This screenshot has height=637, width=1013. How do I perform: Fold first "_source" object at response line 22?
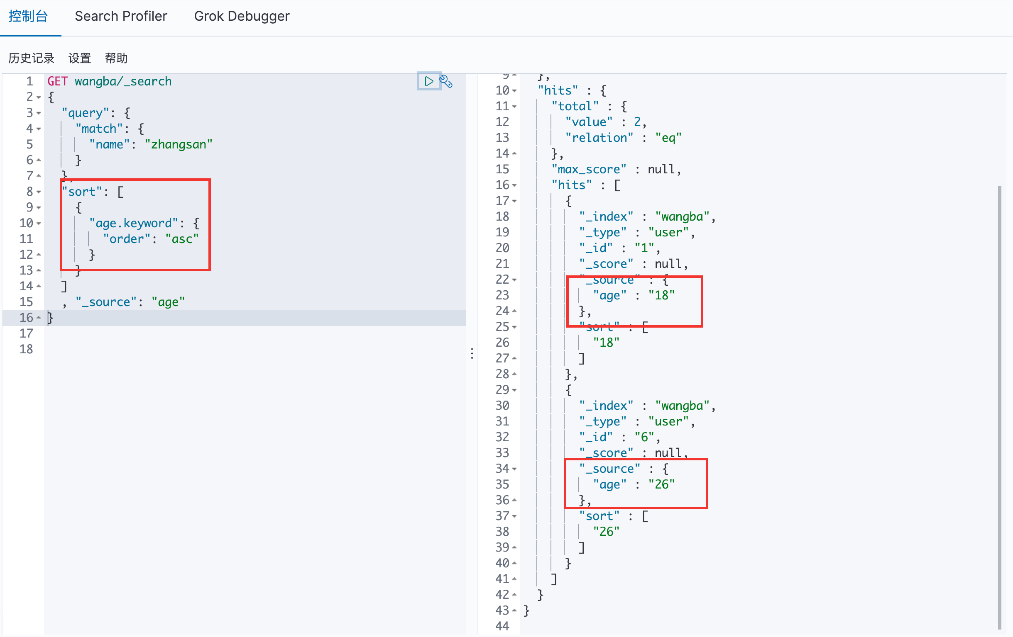[514, 280]
